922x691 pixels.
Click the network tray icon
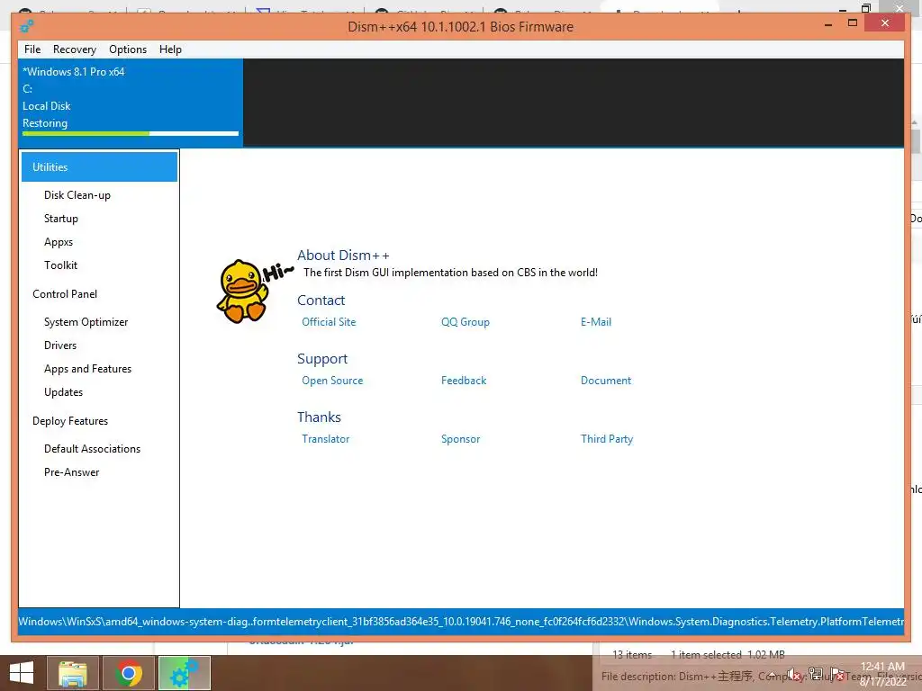point(816,675)
